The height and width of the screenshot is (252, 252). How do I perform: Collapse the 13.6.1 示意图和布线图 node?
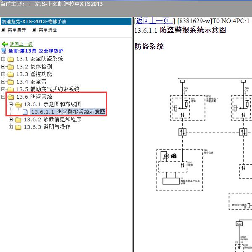pyautogui.click(x=10, y=104)
